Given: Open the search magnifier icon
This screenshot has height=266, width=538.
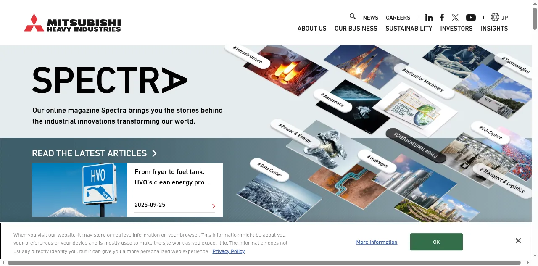Looking at the screenshot, I should coord(353,17).
